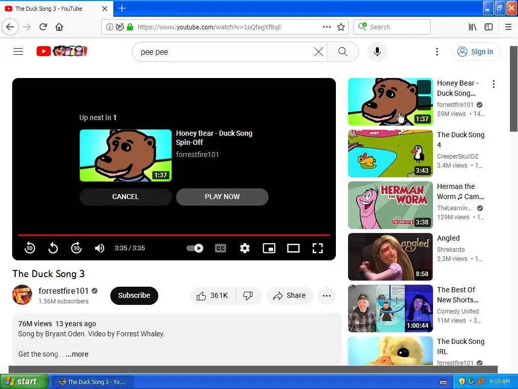
Task: Click PLAY NOW for next video
Action: (222, 197)
